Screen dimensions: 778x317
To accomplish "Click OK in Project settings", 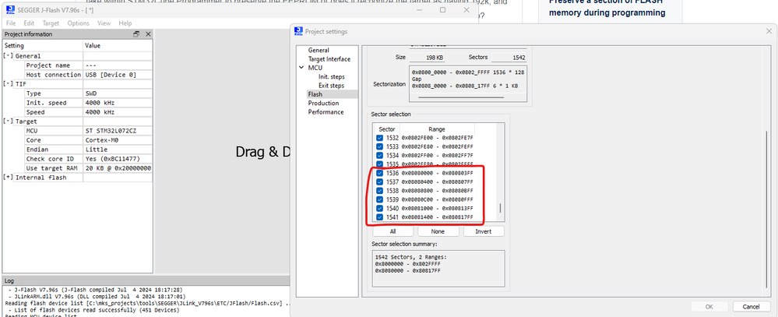I will click(709, 307).
